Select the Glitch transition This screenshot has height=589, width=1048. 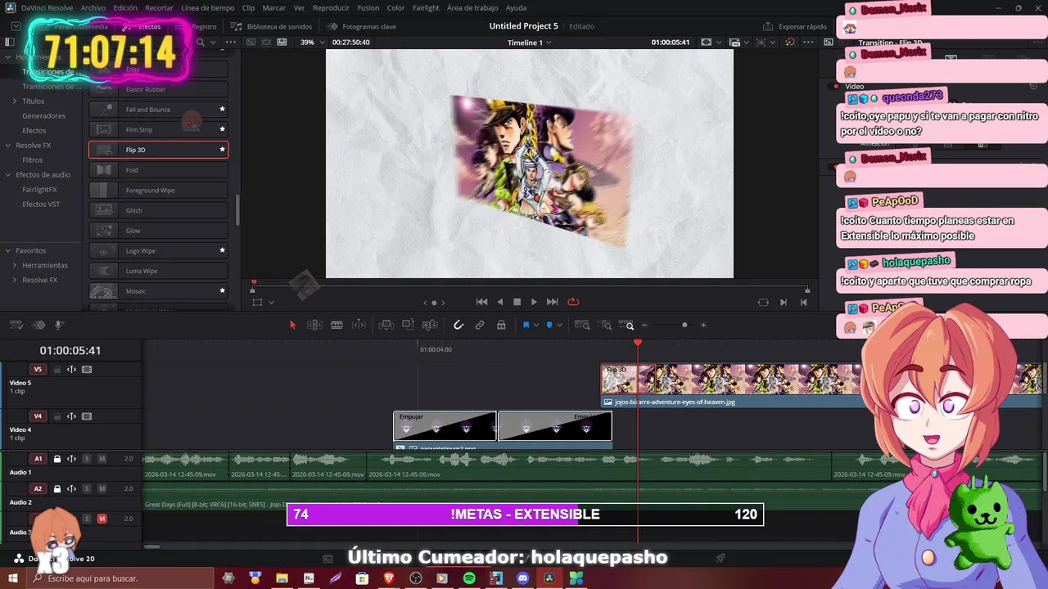pos(158,210)
